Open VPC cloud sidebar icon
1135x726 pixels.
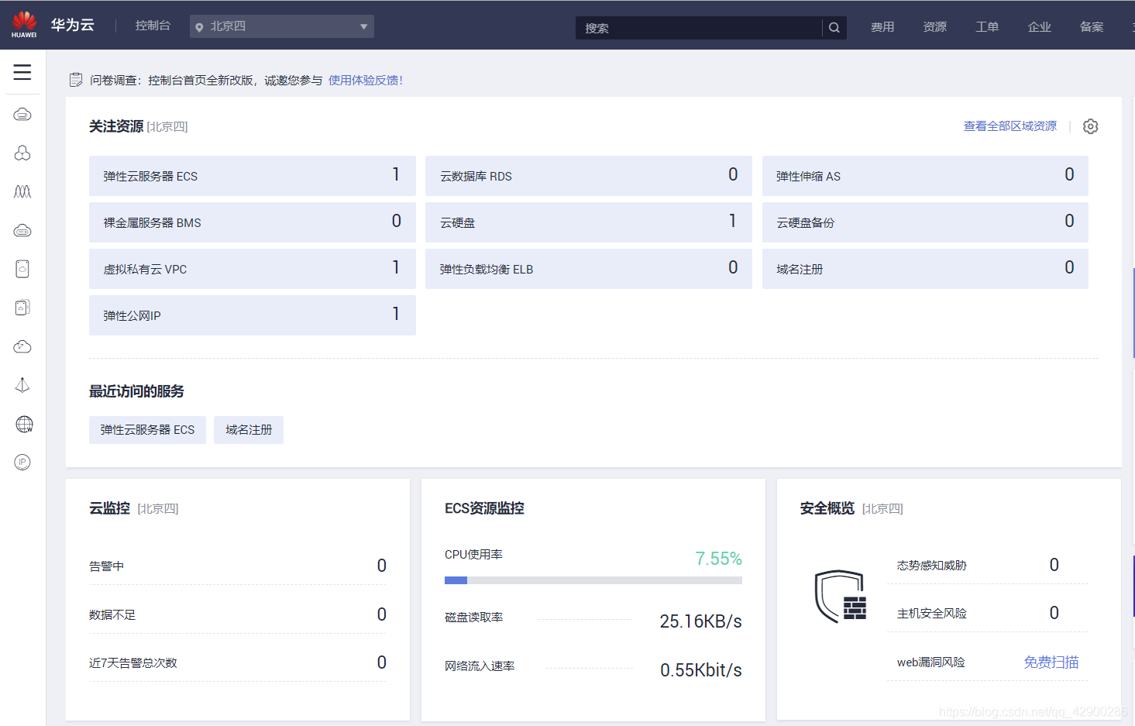pyautogui.click(x=22, y=346)
